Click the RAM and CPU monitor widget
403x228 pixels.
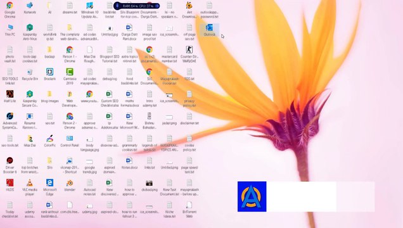136,6
